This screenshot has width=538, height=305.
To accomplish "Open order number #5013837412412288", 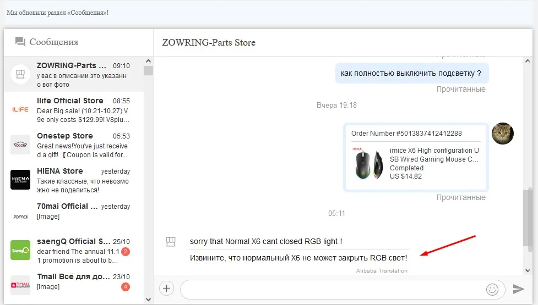I will click(406, 134).
